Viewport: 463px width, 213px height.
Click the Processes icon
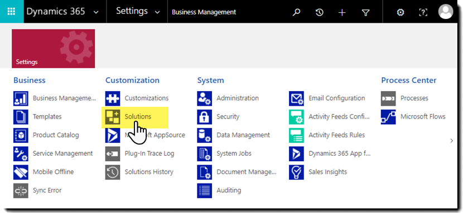point(388,98)
